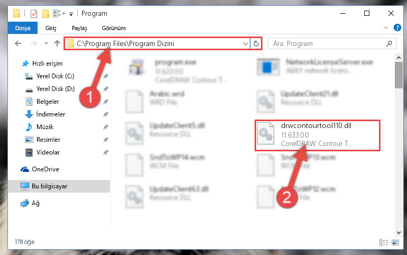Expand the address bar history dropdown
The height and width of the screenshot is (255, 407).
pos(245,43)
